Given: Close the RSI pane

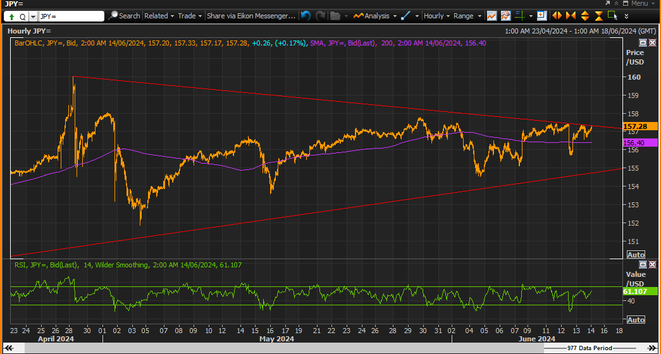Looking at the screenshot, I should click(x=652, y=265).
